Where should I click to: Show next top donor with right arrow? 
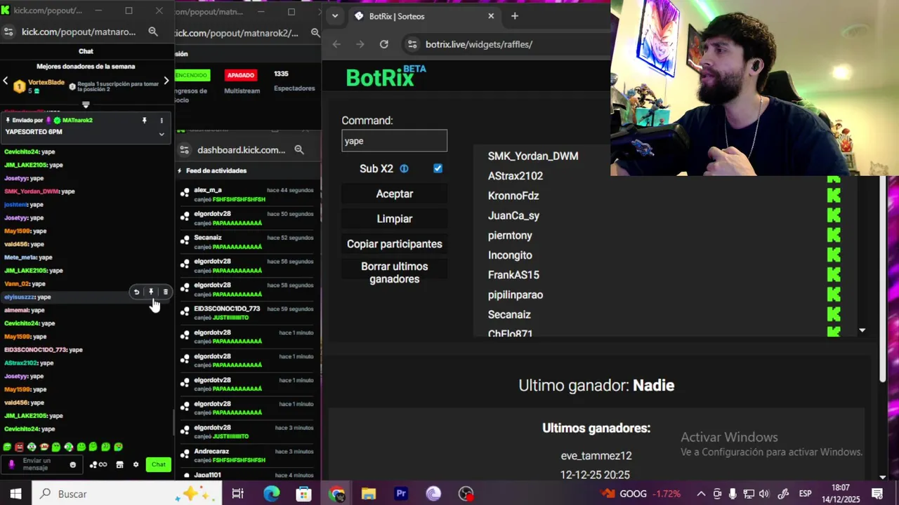pyautogui.click(x=166, y=81)
